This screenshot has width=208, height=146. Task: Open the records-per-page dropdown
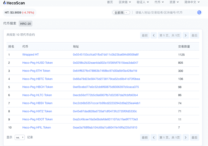[20, 137]
